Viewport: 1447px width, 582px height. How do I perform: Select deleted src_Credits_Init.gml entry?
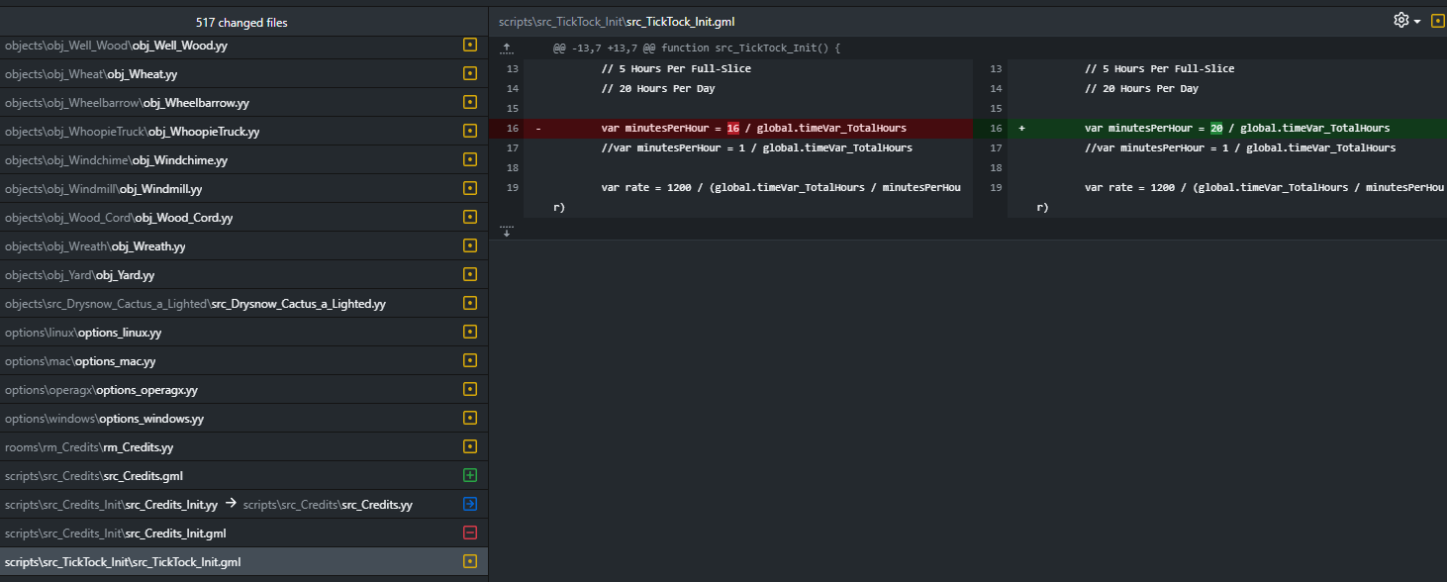pos(243,533)
